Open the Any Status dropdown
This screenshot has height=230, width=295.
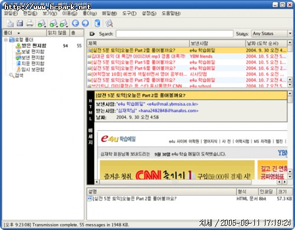point(272,34)
